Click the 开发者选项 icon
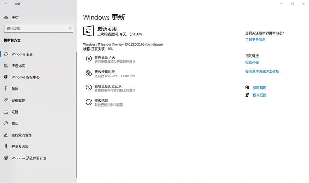The height and width of the screenshot is (183, 309). tap(6, 147)
